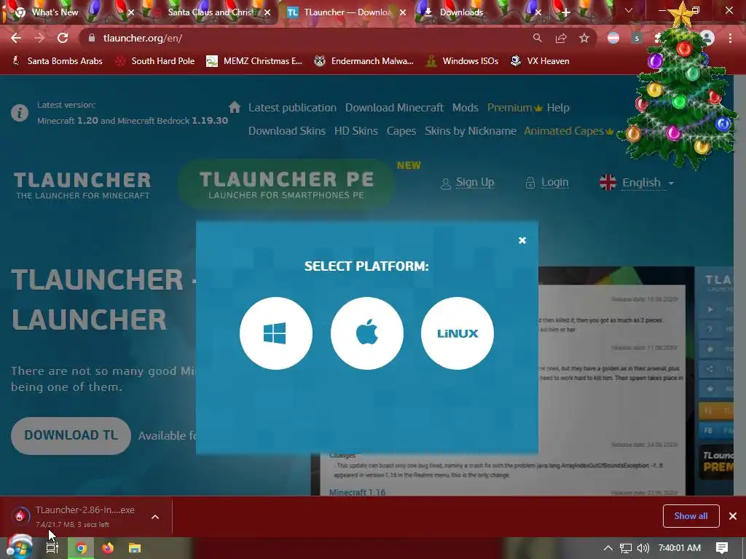Open a new browser tab
Screen dimensions: 746x559
[565, 13]
